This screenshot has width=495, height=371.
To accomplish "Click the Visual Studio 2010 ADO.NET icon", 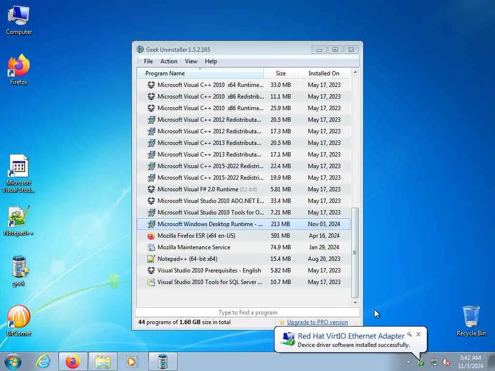I will (151, 200).
